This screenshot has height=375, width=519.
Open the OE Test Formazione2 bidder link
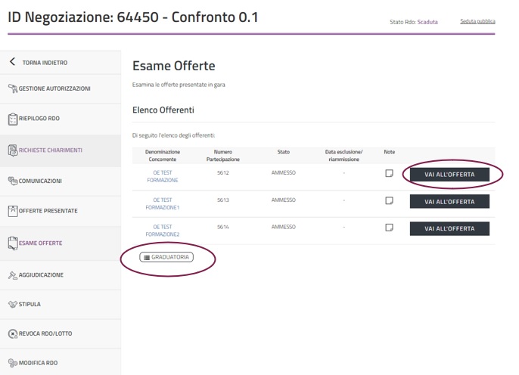click(x=163, y=231)
